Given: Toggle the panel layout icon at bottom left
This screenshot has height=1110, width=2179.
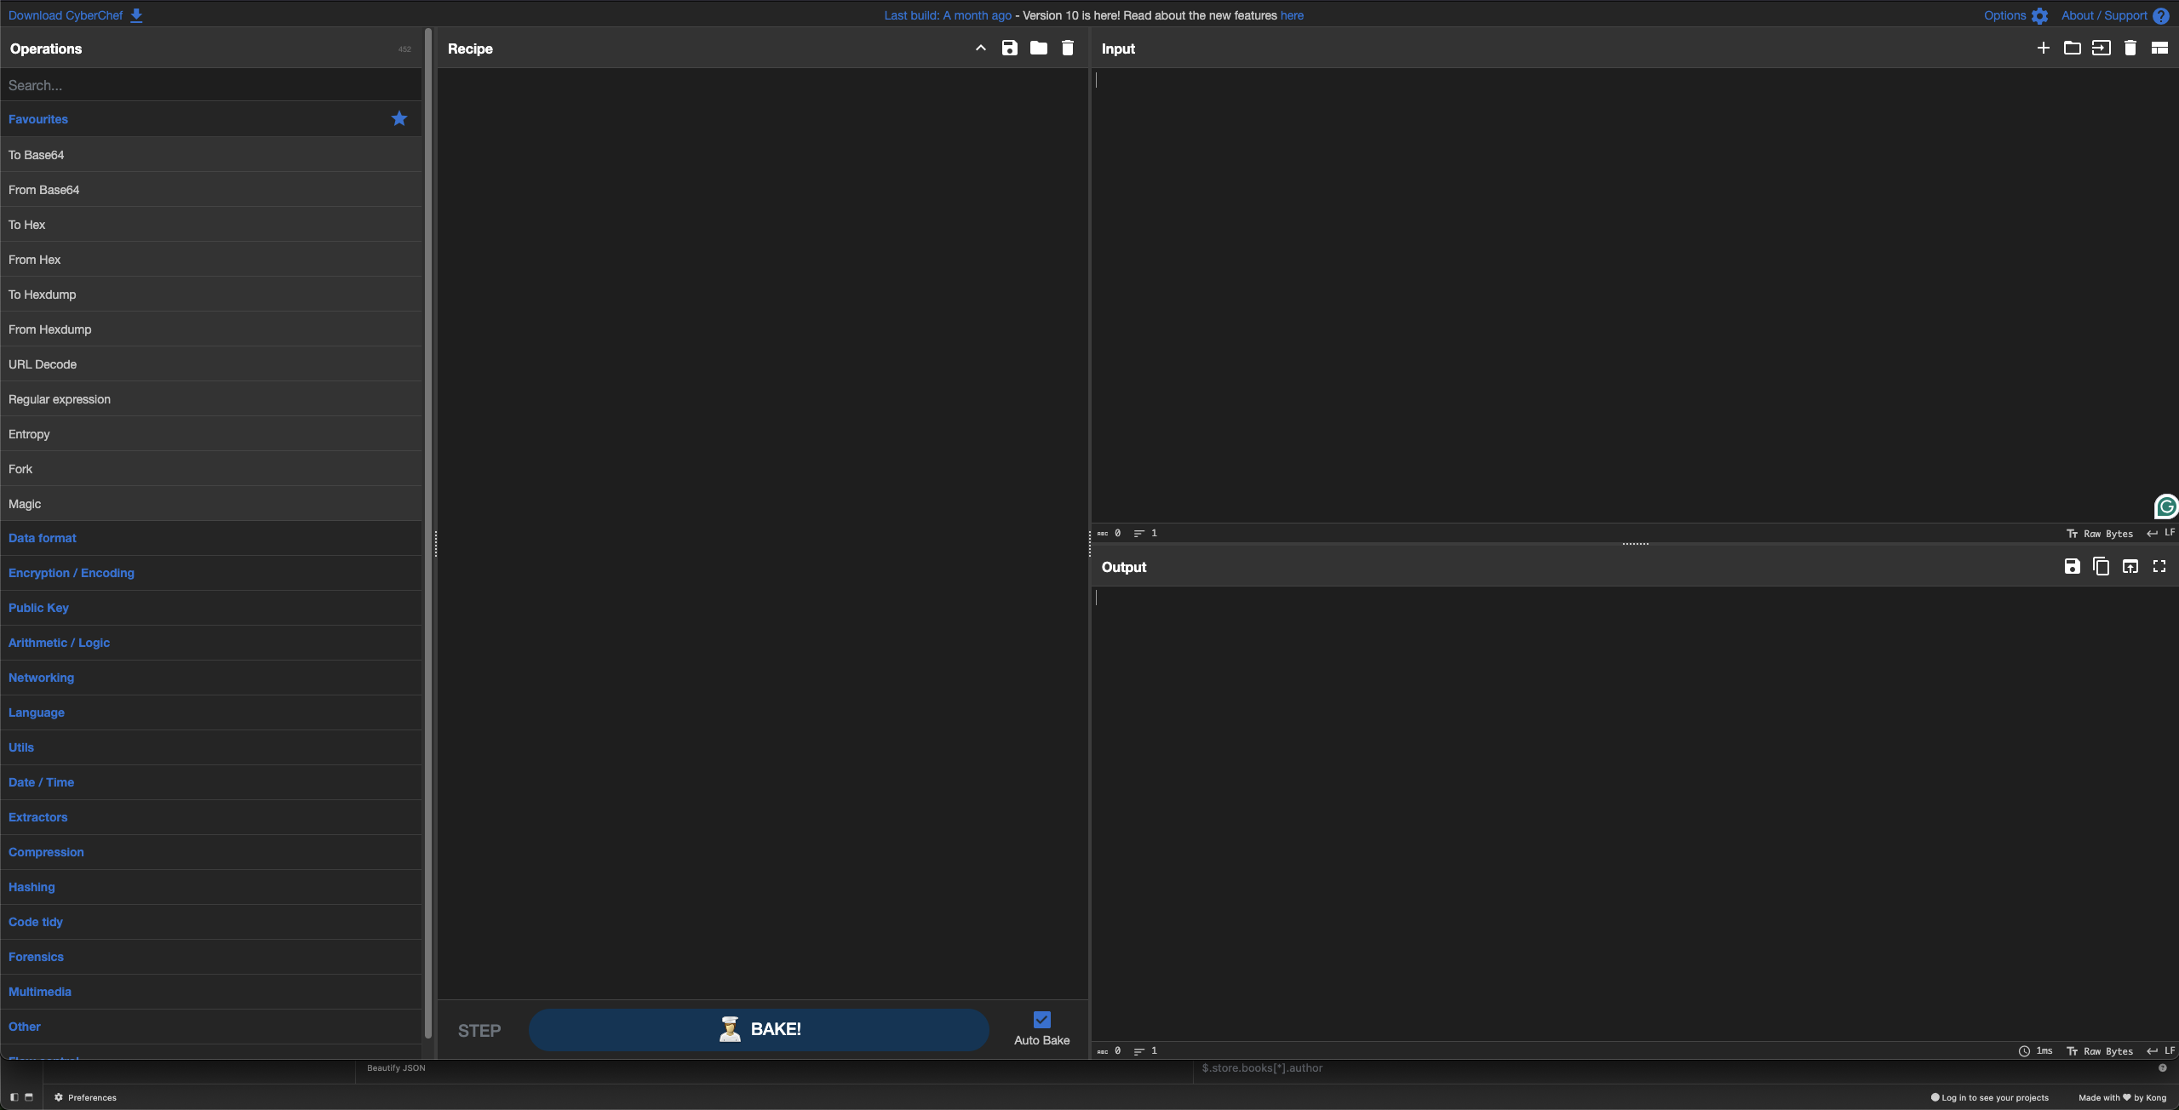Looking at the screenshot, I should click(29, 1097).
